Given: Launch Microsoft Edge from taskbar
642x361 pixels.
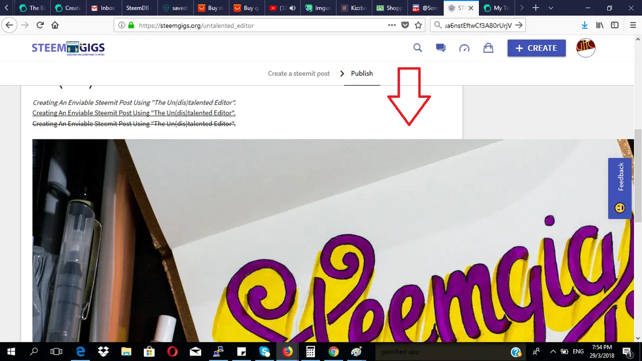Looking at the screenshot, I should [80, 351].
